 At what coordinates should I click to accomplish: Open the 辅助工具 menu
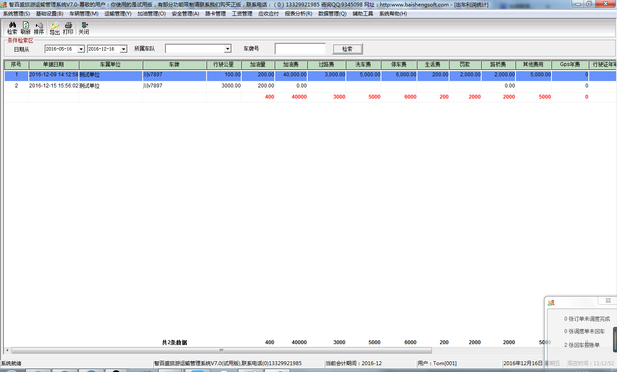(x=363, y=14)
